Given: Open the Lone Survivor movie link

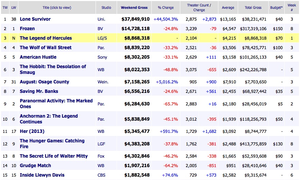Looking at the screenshot, I should pos(35,19).
